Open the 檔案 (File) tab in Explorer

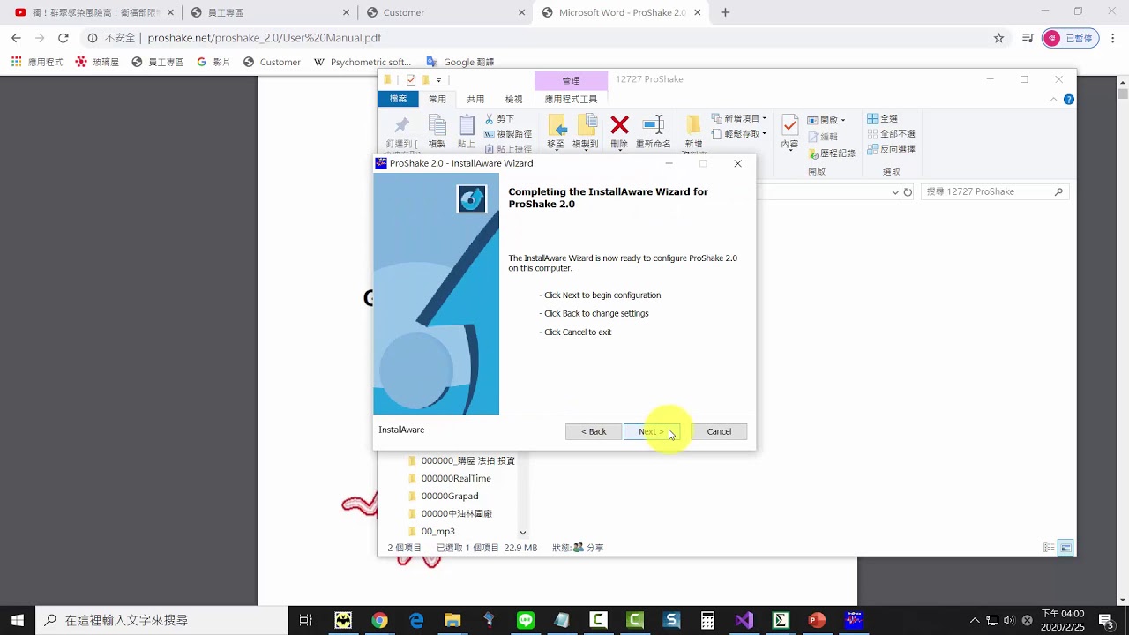(x=398, y=99)
